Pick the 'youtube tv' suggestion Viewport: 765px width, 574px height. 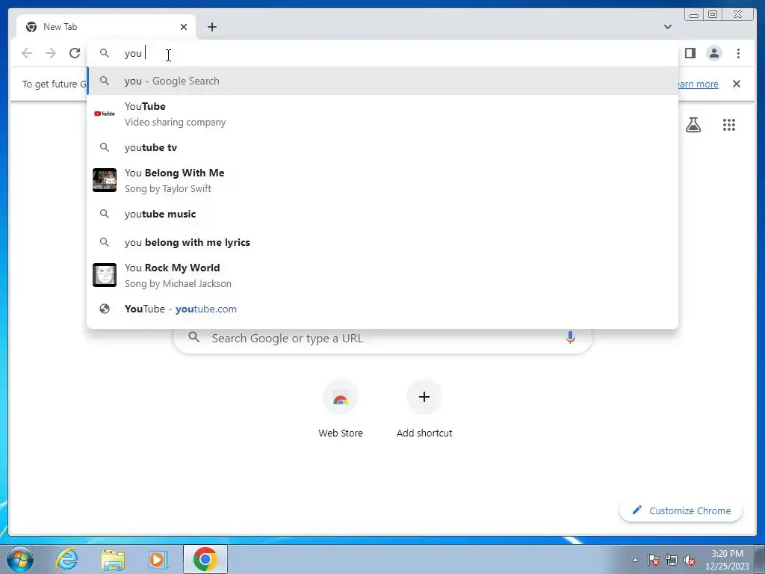(382, 147)
